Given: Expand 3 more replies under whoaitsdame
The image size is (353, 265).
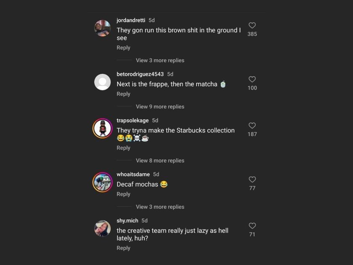Looking at the screenshot, I should click(x=160, y=207).
